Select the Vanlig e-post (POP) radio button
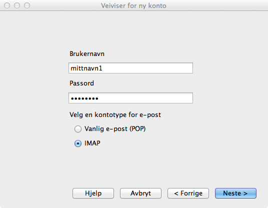This screenshot has height=208, width=268. (x=78, y=129)
